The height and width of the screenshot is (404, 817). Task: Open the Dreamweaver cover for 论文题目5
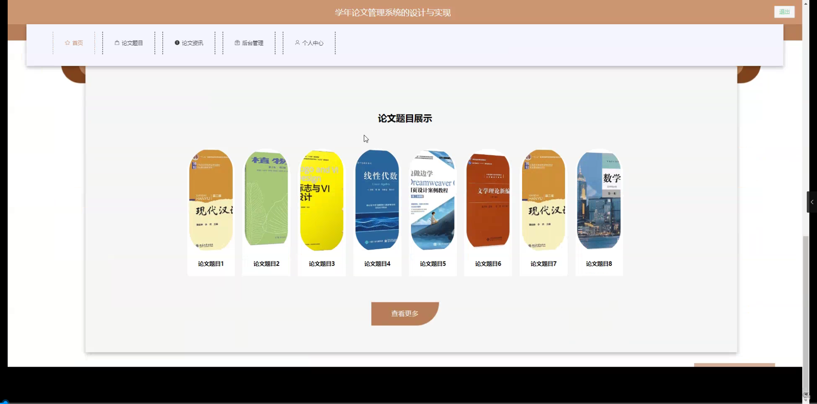433,200
